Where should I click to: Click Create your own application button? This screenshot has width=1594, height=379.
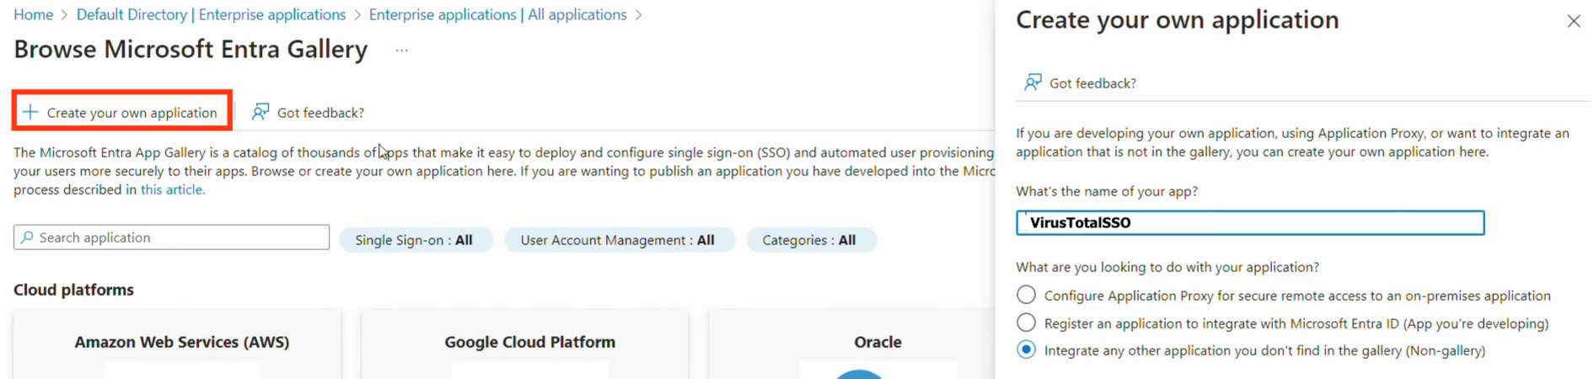click(x=122, y=112)
